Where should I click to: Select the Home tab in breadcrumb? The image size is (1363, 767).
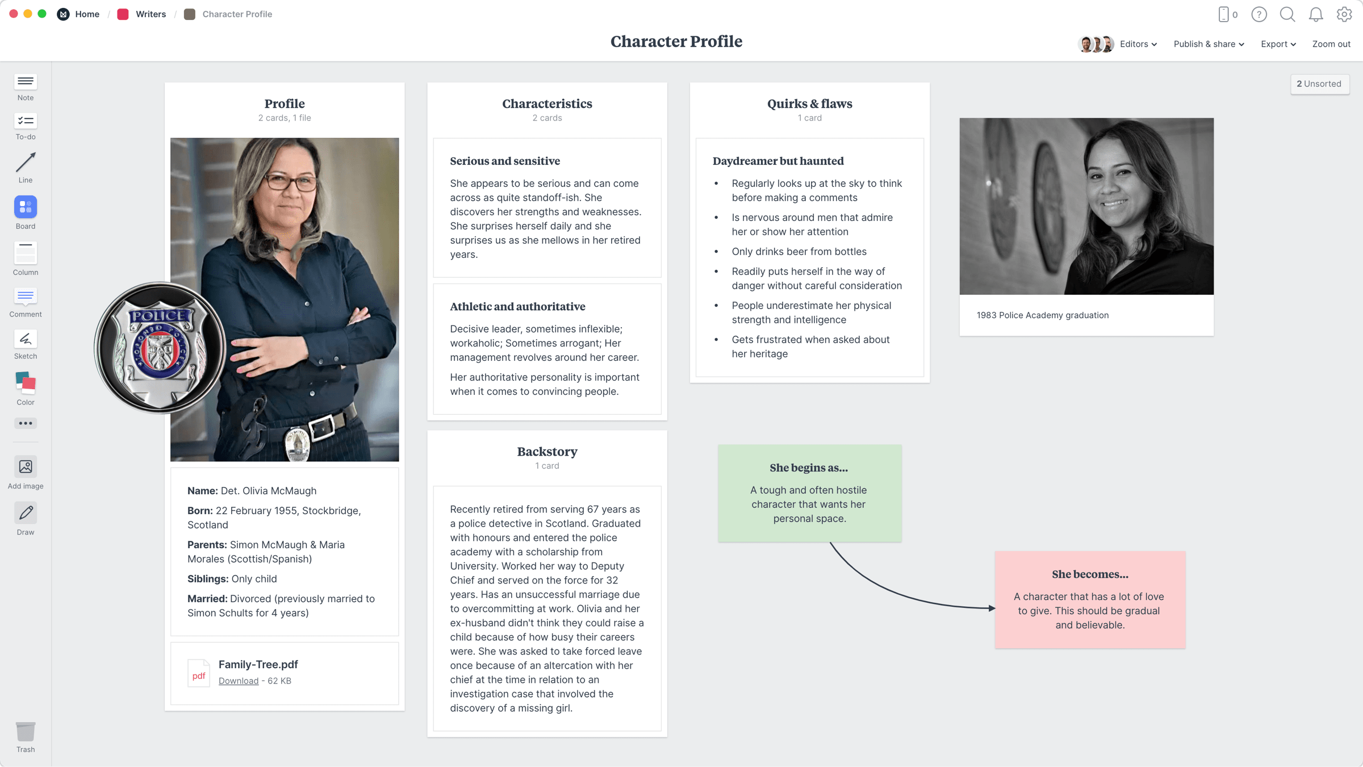(x=86, y=13)
